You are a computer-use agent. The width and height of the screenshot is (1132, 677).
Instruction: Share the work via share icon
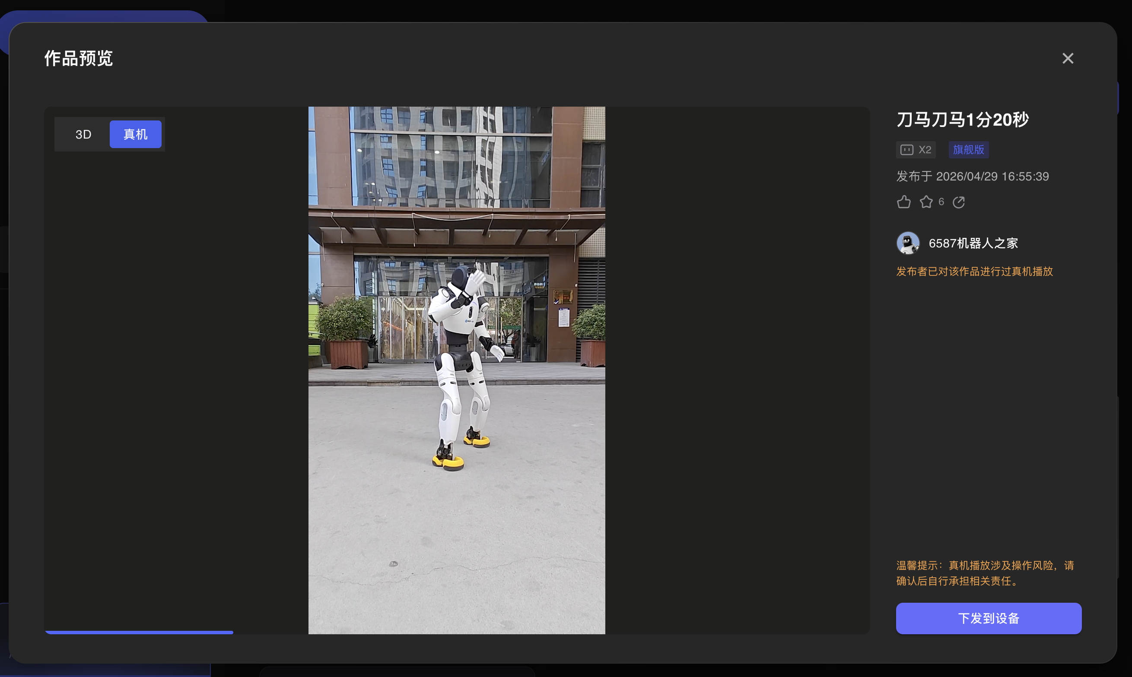click(x=959, y=202)
